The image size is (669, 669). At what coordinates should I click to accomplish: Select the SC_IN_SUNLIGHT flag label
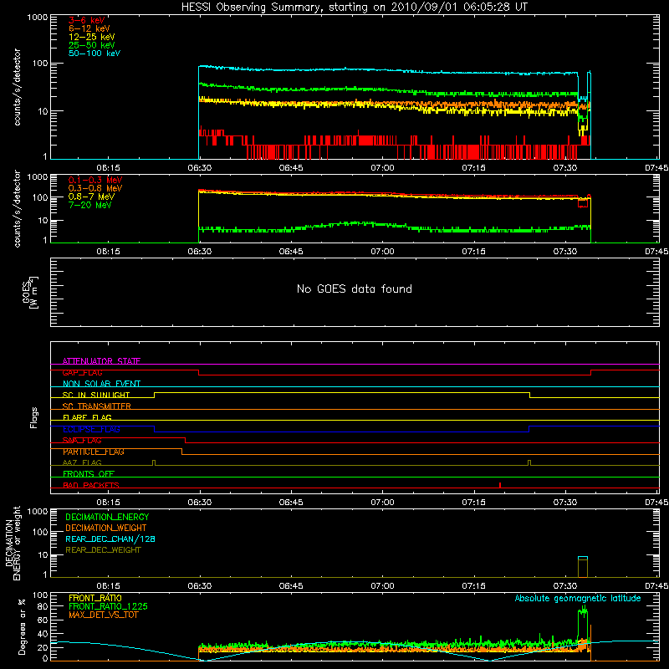coord(96,395)
